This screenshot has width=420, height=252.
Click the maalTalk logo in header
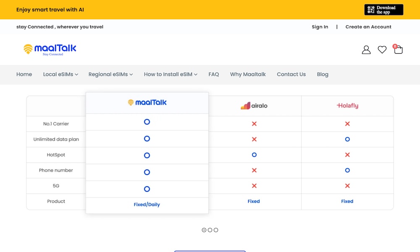click(x=50, y=50)
